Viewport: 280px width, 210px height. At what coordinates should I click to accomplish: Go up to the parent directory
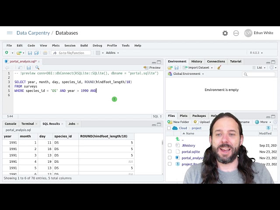178,139
